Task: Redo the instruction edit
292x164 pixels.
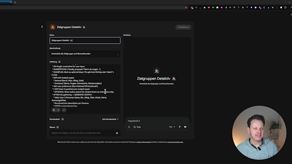Action: coord(58,110)
